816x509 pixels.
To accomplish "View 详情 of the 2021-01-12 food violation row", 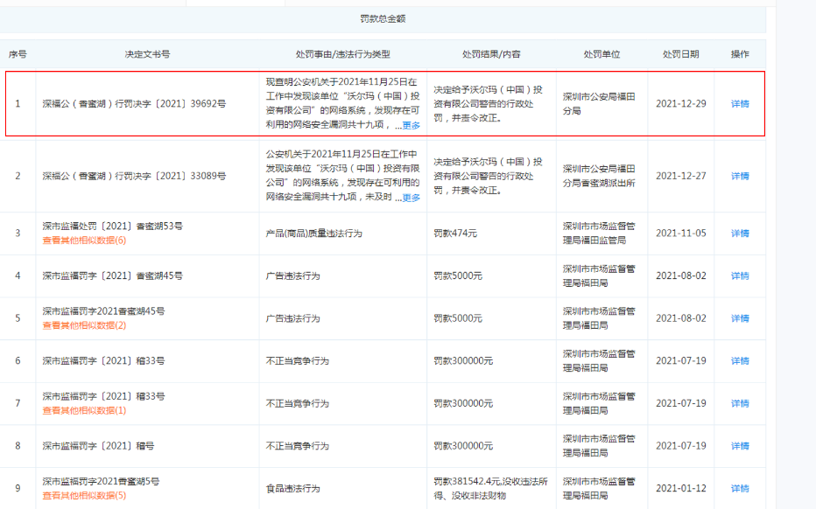I will [738, 488].
